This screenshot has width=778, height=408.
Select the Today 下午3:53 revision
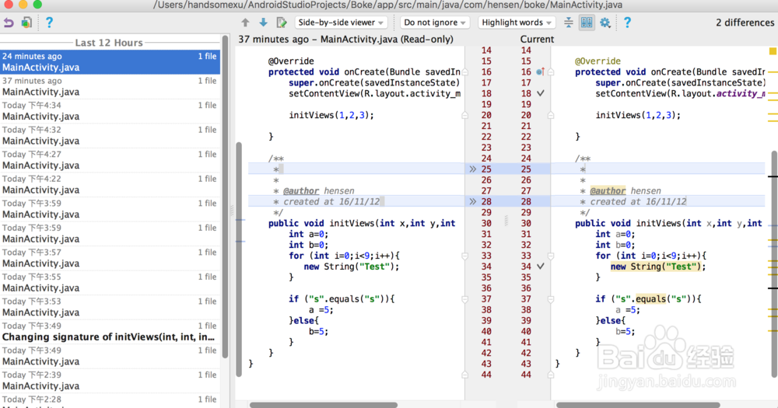(110, 307)
